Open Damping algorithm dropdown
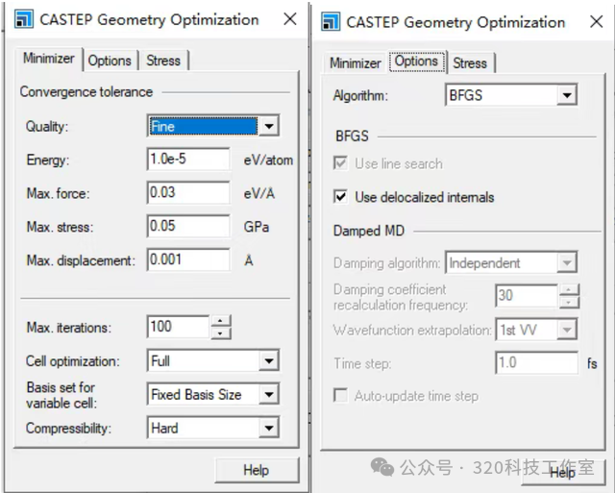The image size is (615, 493). tap(511, 262)
